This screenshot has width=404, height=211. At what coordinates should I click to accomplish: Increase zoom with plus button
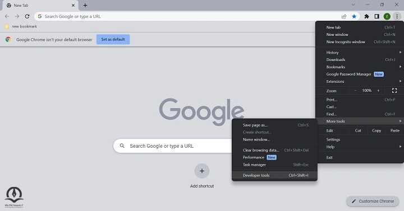pyautogui.click(x=379, y=91)
